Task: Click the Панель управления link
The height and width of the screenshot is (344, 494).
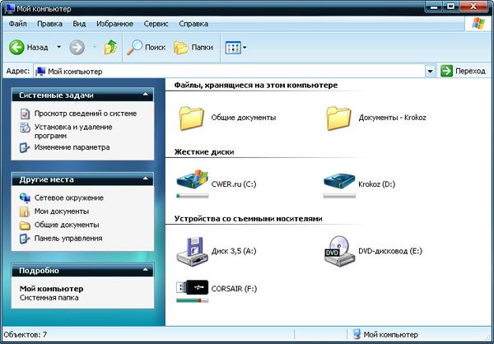Action: point(68,239)
